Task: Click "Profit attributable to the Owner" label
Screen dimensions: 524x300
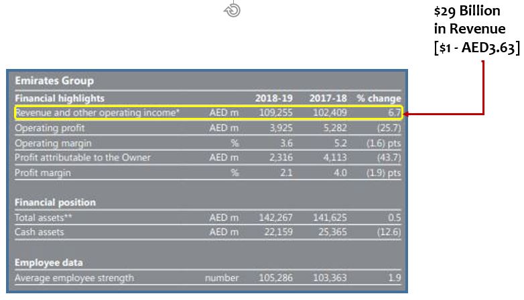Action: [82, 157]
